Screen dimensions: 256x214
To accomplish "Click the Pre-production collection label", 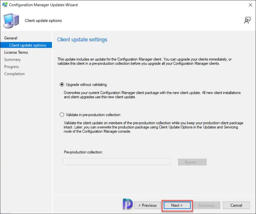I will (83, 152).
